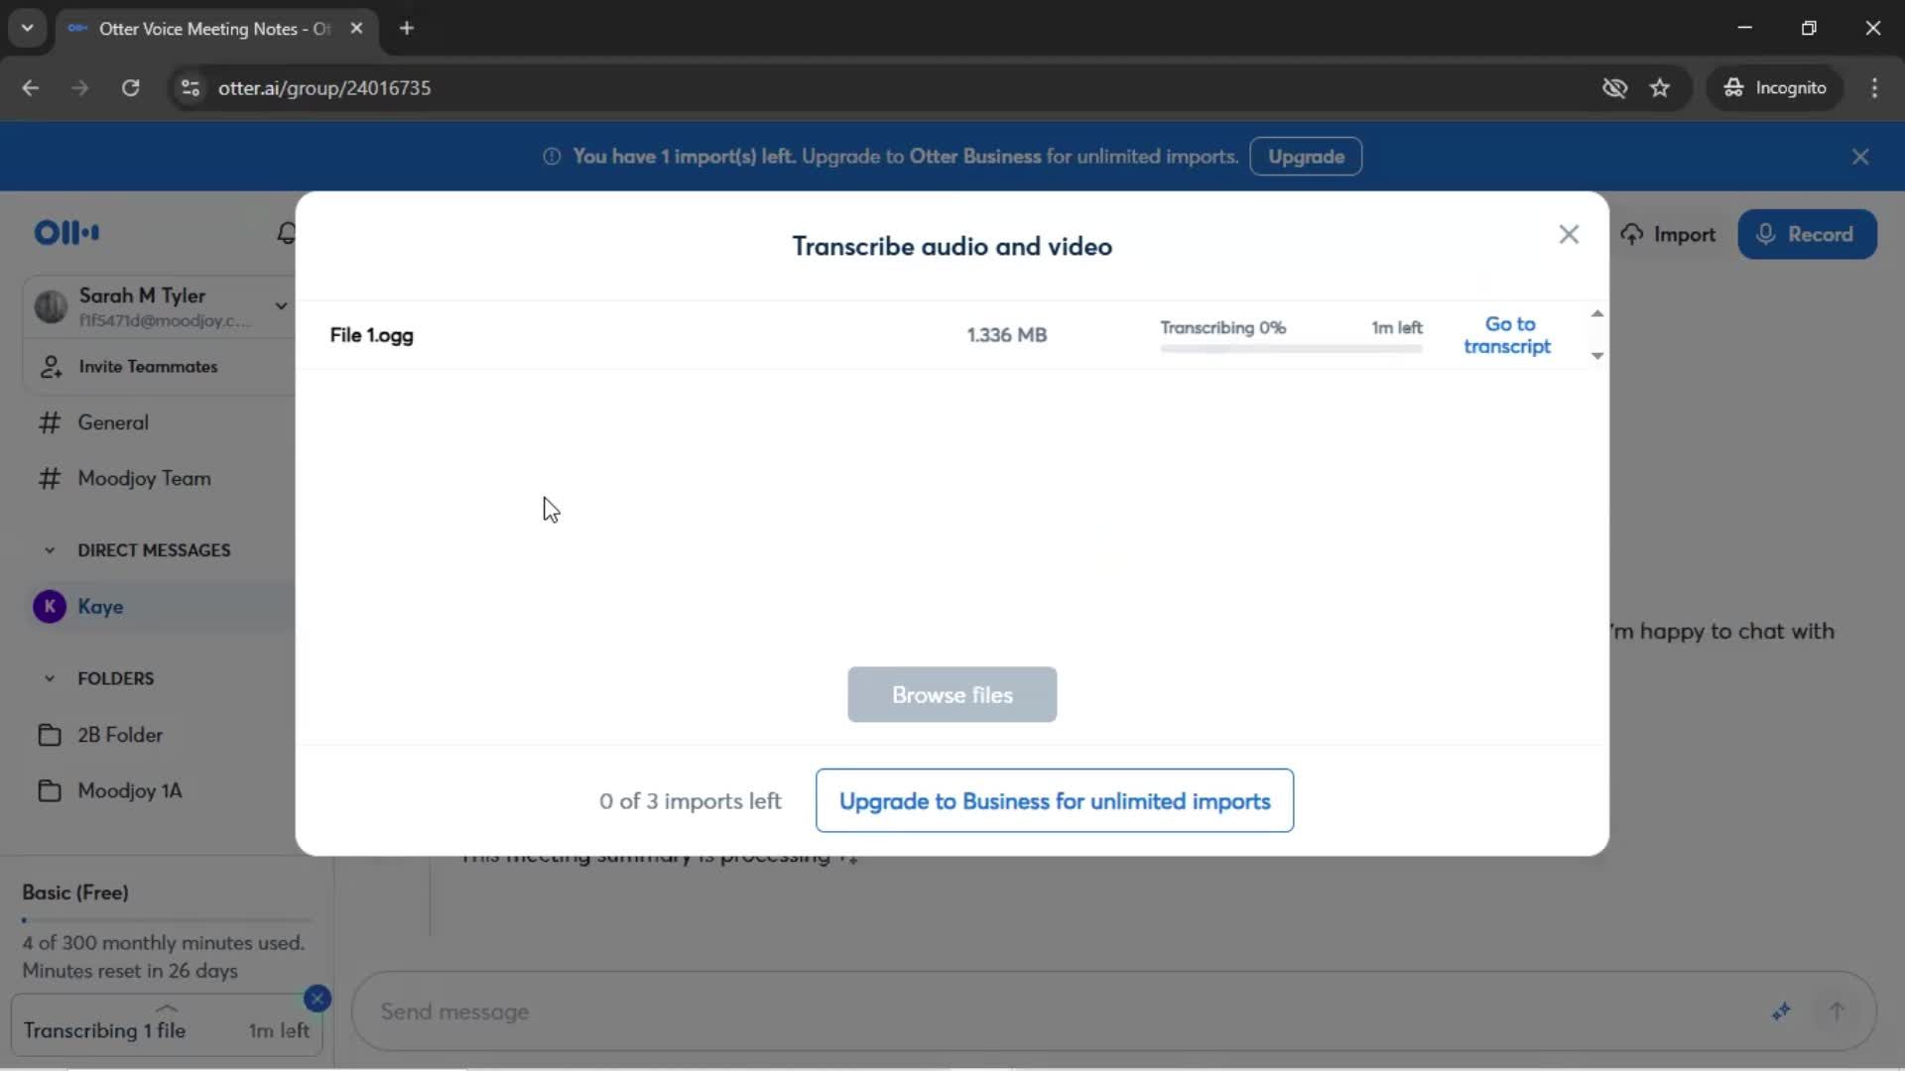The width and height of the screenshot is (1905, 1071).
Task: Close the Transcribe audio and video dialog
Action: 1569,235
